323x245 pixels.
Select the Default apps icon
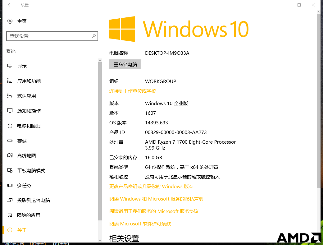click(x=10, y=96)
